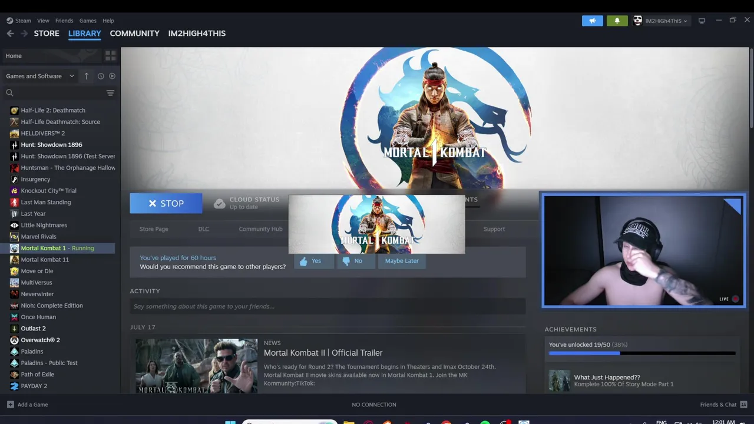Click the Windows Start button on taskbar

coord(230,422)
